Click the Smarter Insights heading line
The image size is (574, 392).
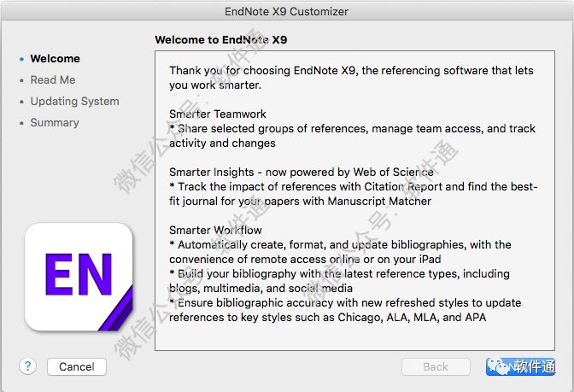pos(302,172)
